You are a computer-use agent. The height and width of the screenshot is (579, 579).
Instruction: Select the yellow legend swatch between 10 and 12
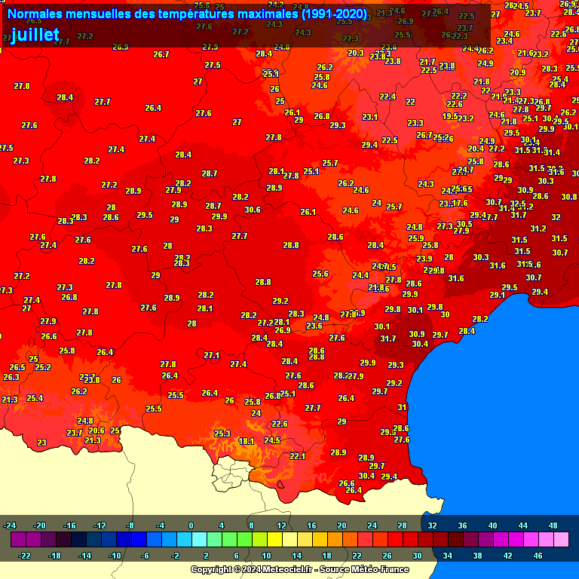274,540
